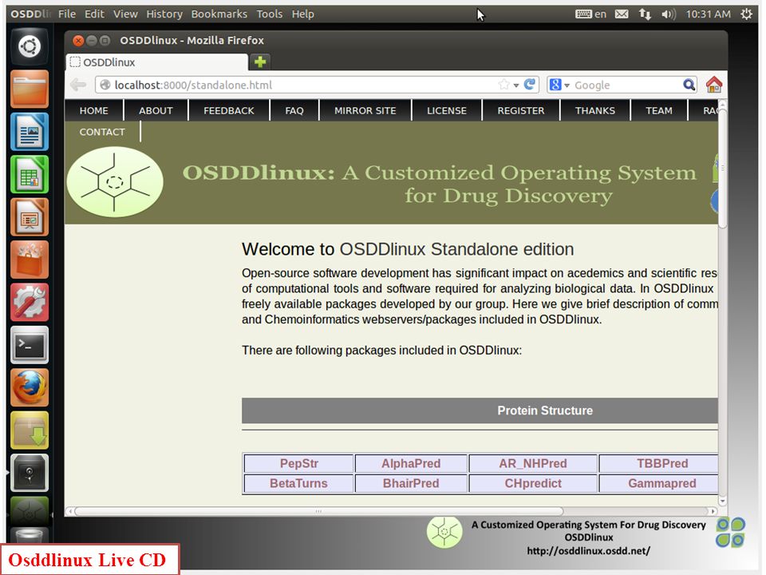Open the LICENSE page link
The image size is (766, 575).
pyautogui.click(x=447, y=110)
